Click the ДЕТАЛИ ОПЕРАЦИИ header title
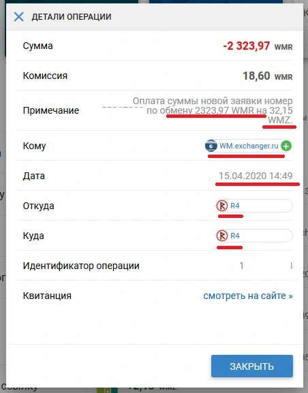This screenshot has width=308, height=393. 72,17
